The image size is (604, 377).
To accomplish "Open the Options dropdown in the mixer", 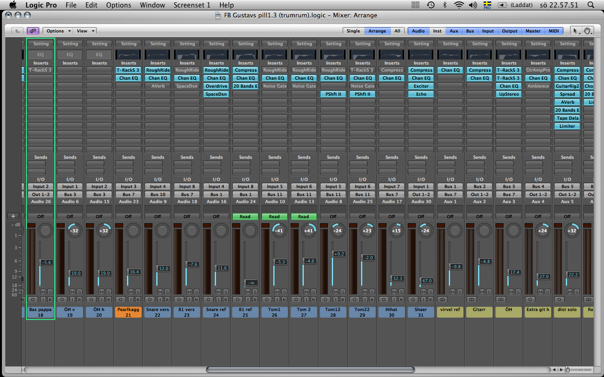I will [59, 31].
